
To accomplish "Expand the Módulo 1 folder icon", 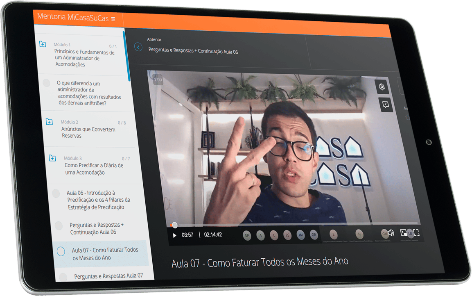I will 43,44.
